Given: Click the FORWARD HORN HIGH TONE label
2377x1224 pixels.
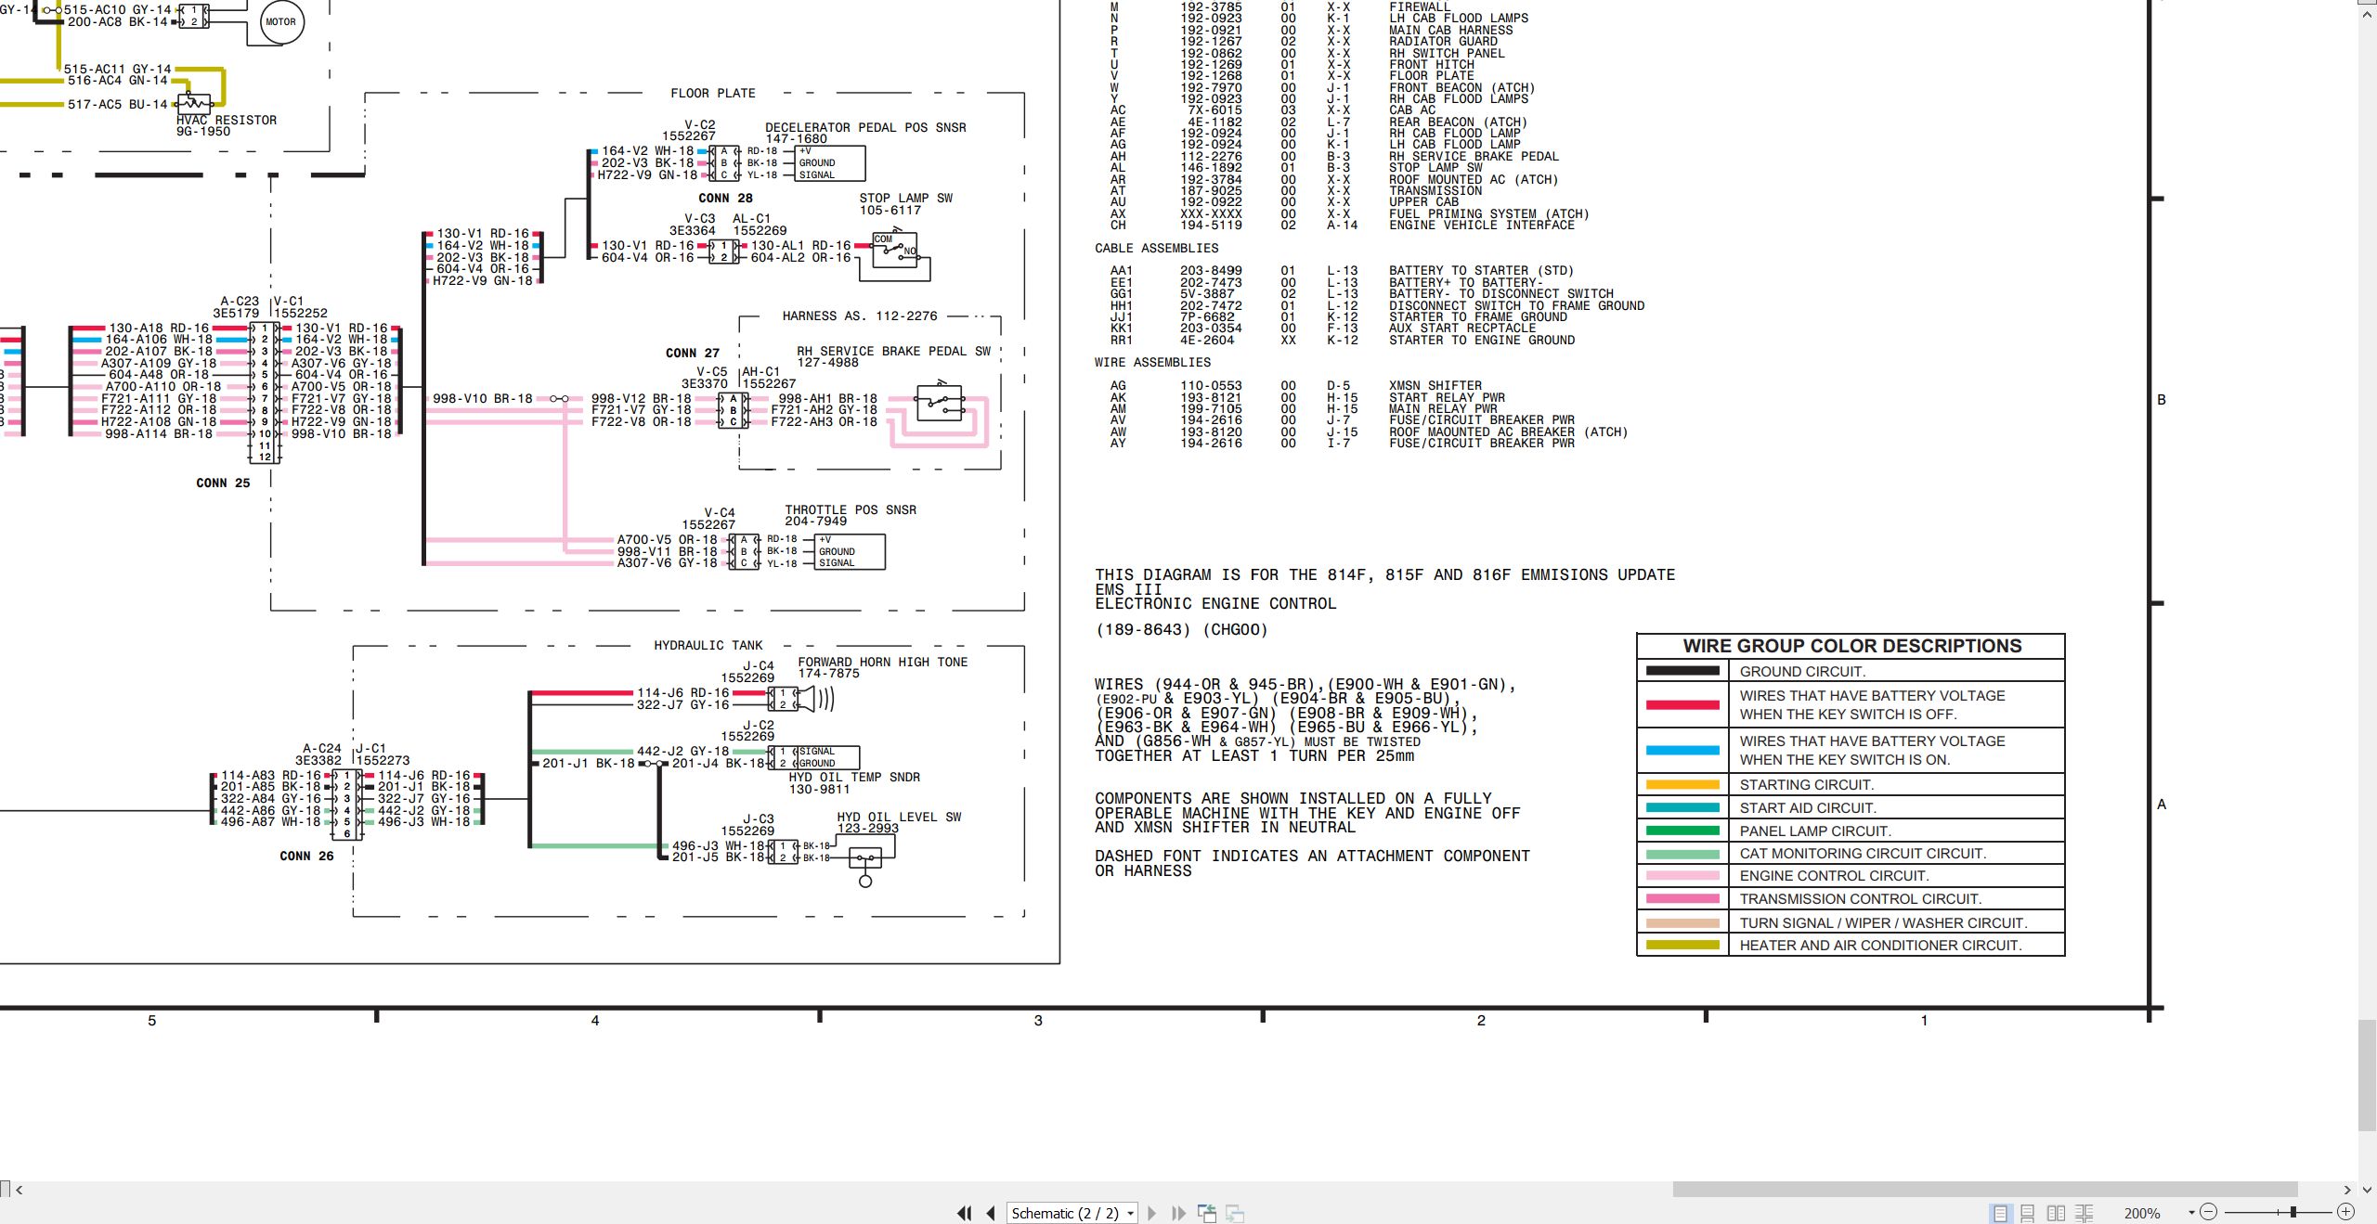Looking at the screenshot, I should pyautogui.click(x=882, y=662).
